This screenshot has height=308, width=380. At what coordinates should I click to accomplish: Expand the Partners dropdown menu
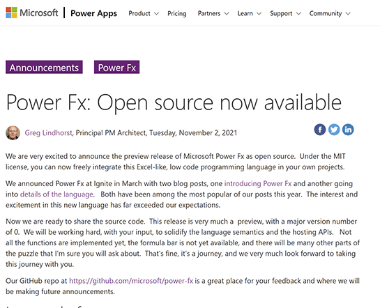pyautogui.click(x=213, y=13)
